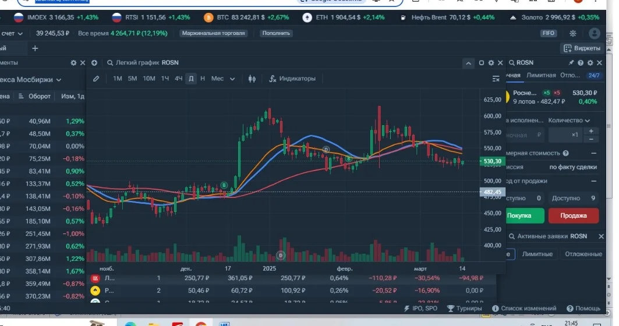
Task: Open help icon beside мерная стоимость
Action: click(565, 153)
